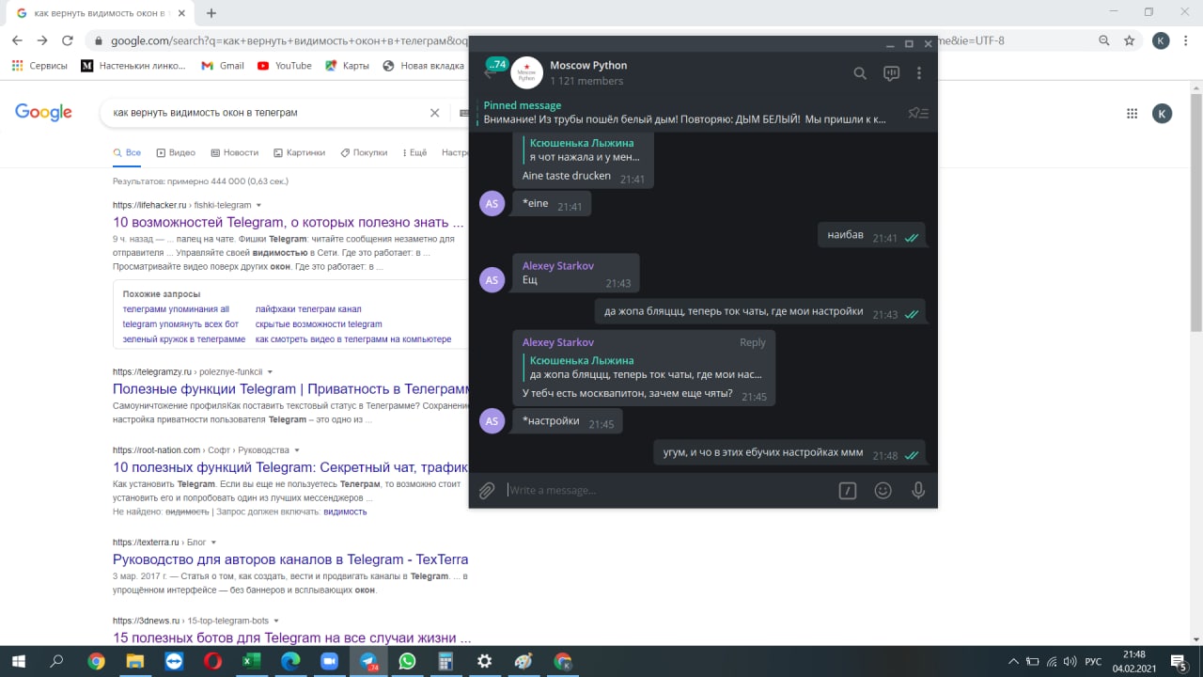
Task: Open the emoji picker smiley
Action: point(883,490)
